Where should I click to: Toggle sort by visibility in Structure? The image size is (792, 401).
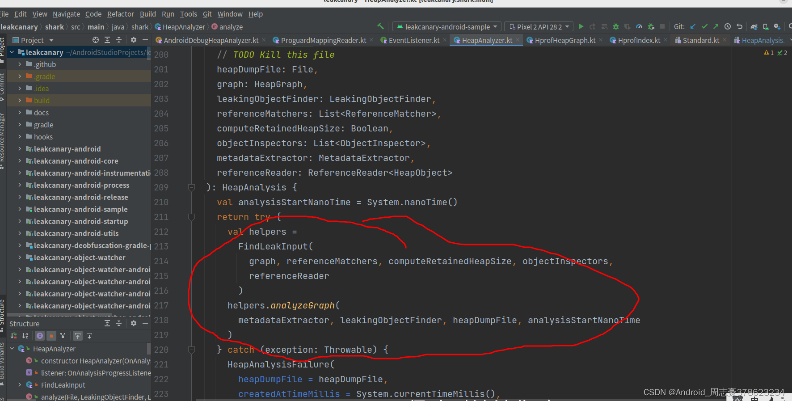(14, 336)
